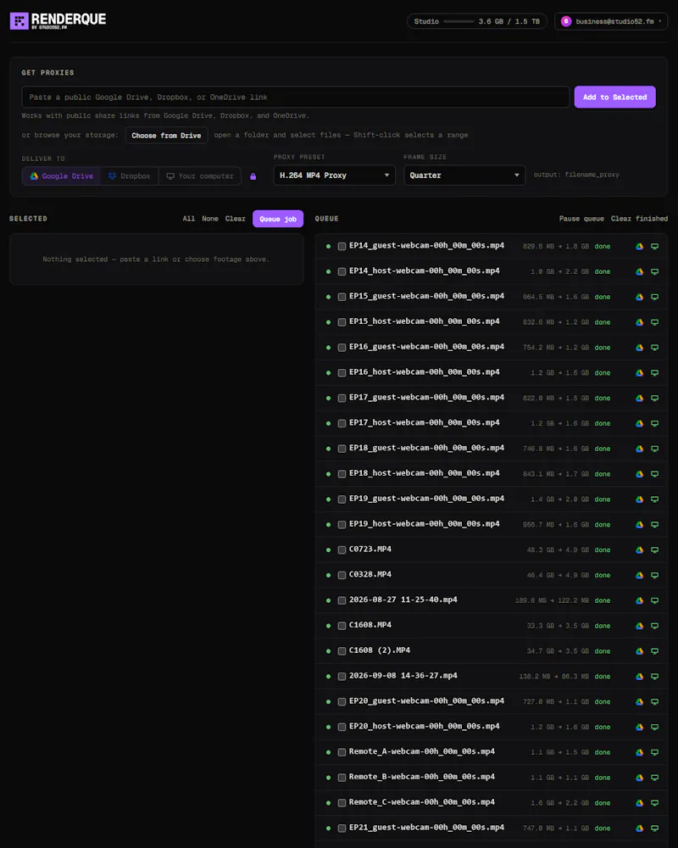Open Google Drive copy of EP14_guest-webcam proxy
The image size is (678, 848).
(639, 246)
